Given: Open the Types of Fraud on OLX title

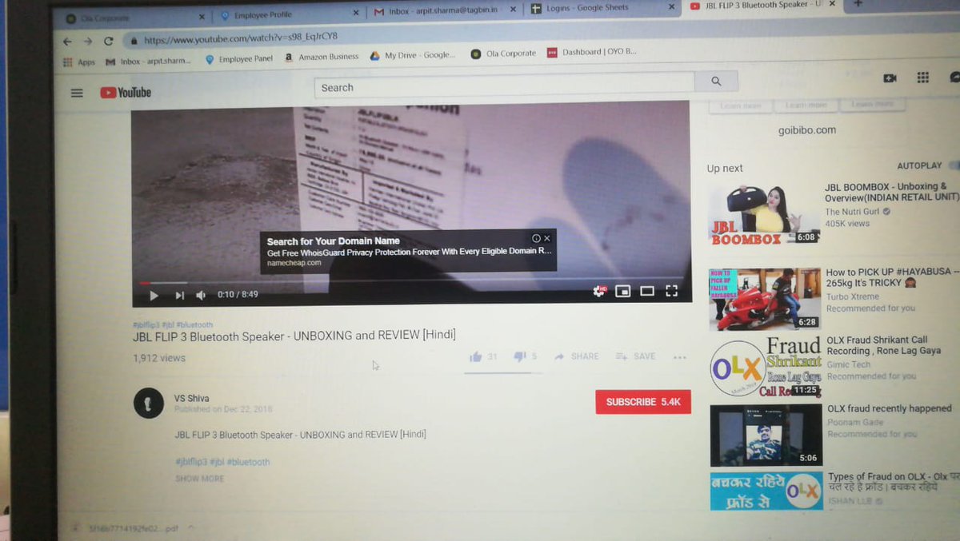Looking at the screenshot, I should (894, 482).
